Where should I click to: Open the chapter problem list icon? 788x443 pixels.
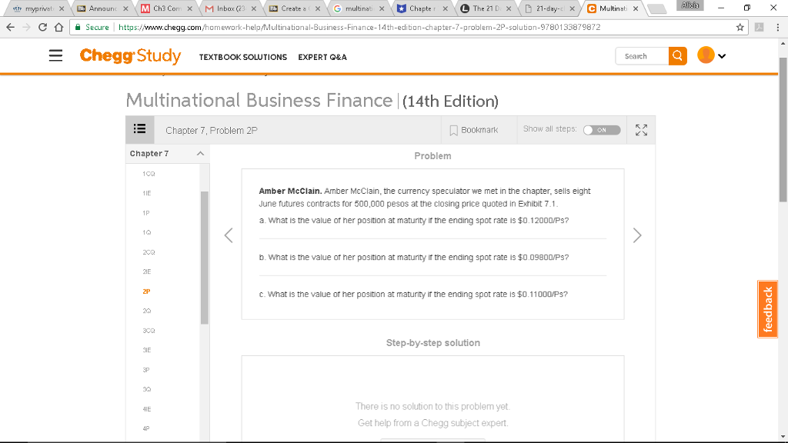coord(139,129)
